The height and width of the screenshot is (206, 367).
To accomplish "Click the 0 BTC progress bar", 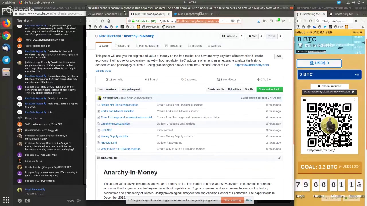I will click(329, 74).
